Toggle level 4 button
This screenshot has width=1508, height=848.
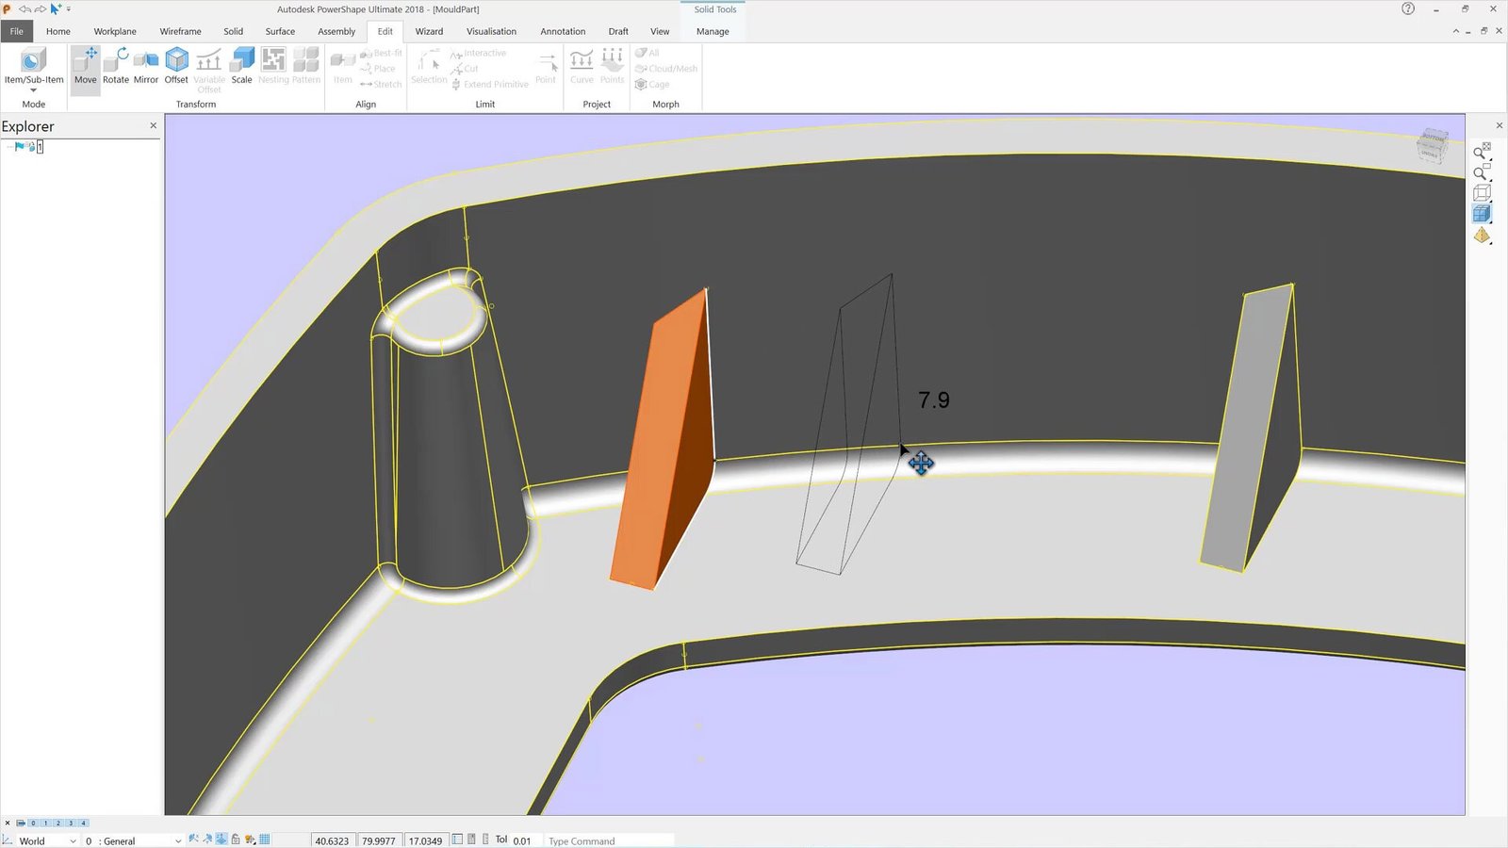point(83,823)
